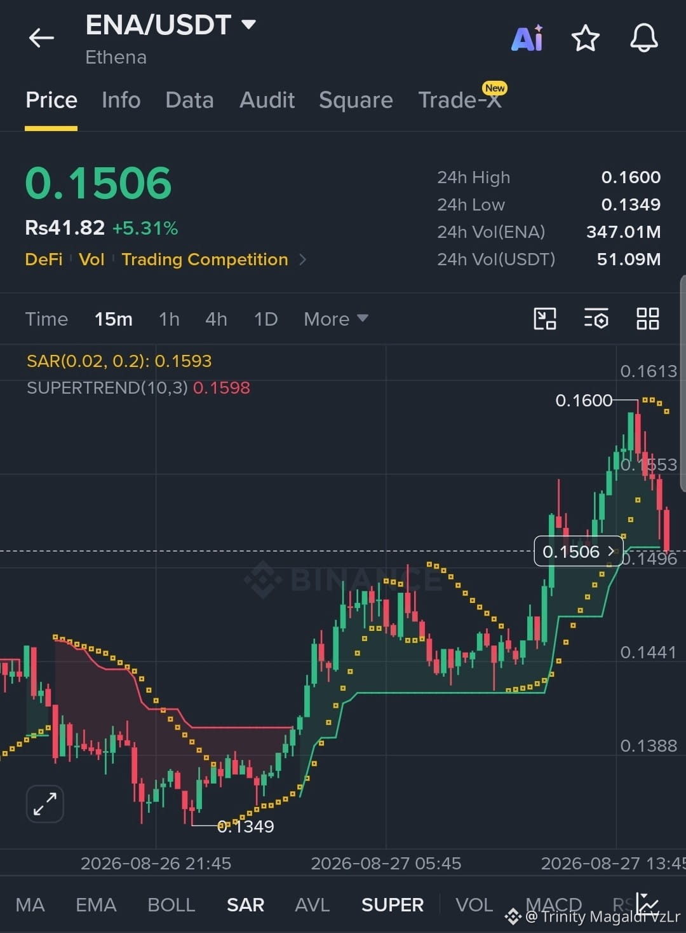Screen dimensions: 686x933
Task: Expand chart to fullscreen
Action: point(45,804)
